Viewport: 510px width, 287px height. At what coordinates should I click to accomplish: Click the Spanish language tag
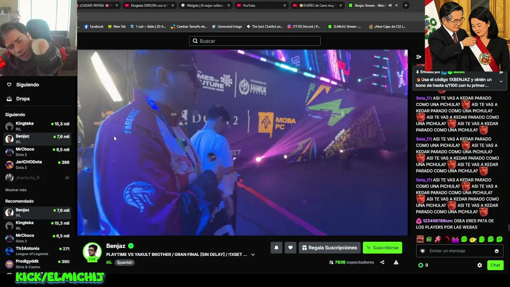pos(124,263)
